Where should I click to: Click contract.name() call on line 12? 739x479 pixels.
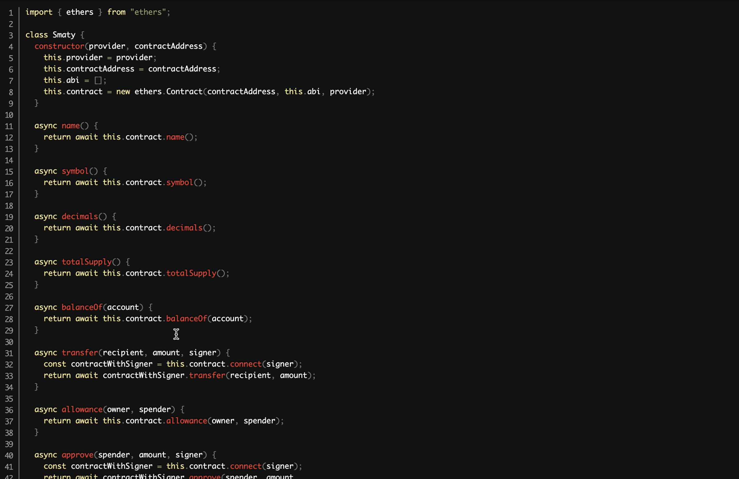[159, 137]
